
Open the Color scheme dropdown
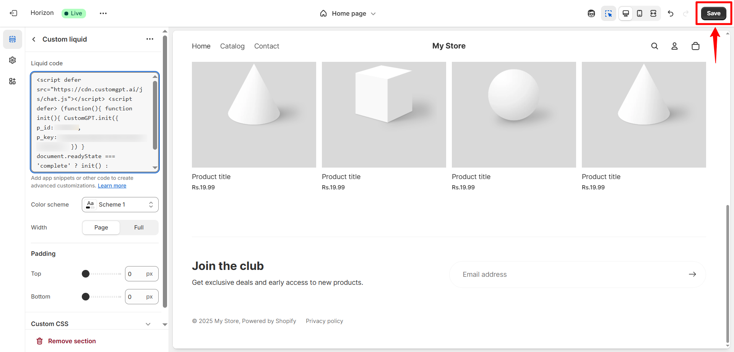[x=120, y=205]
